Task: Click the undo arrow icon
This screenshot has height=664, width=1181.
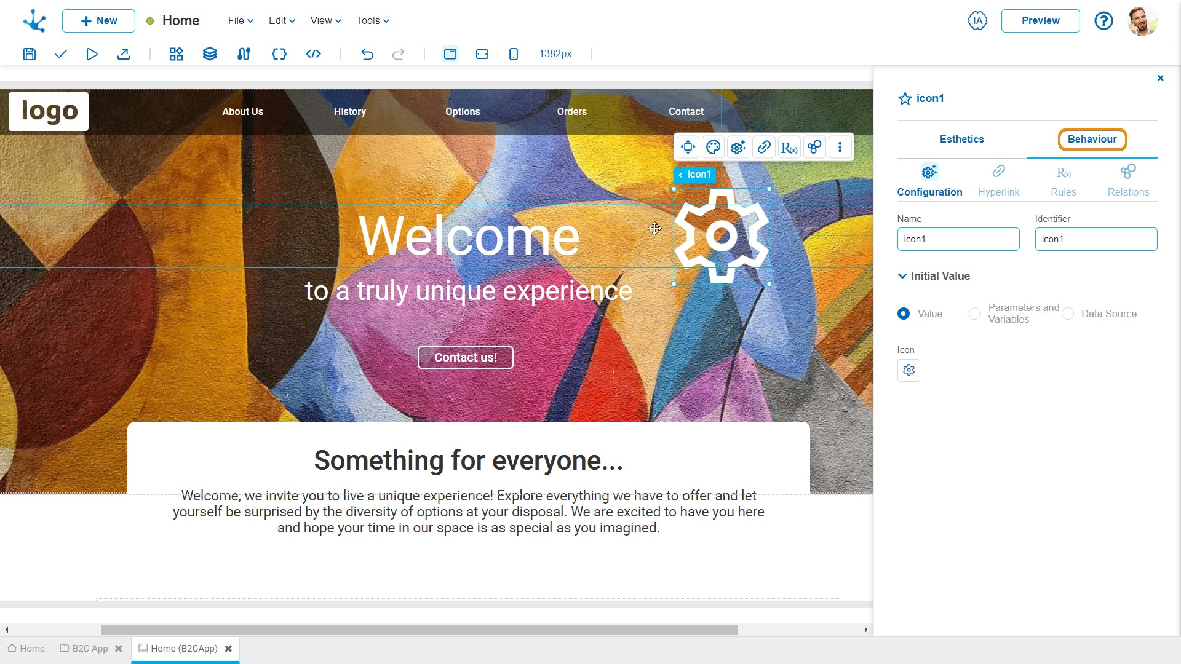Action: [x=367, y=53]
